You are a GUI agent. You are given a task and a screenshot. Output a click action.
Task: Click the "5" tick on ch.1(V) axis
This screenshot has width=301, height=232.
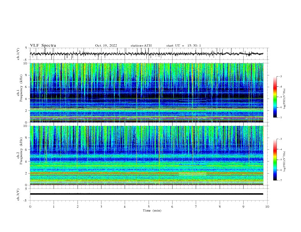26,48
